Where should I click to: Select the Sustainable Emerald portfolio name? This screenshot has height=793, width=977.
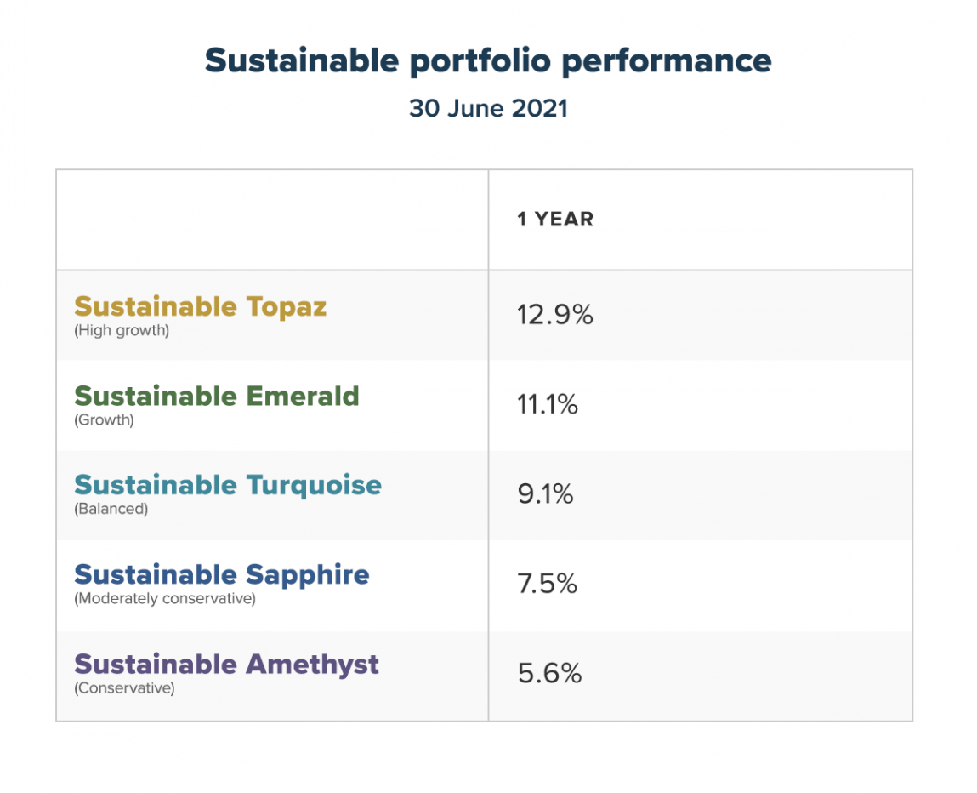[x=216, y=396]
